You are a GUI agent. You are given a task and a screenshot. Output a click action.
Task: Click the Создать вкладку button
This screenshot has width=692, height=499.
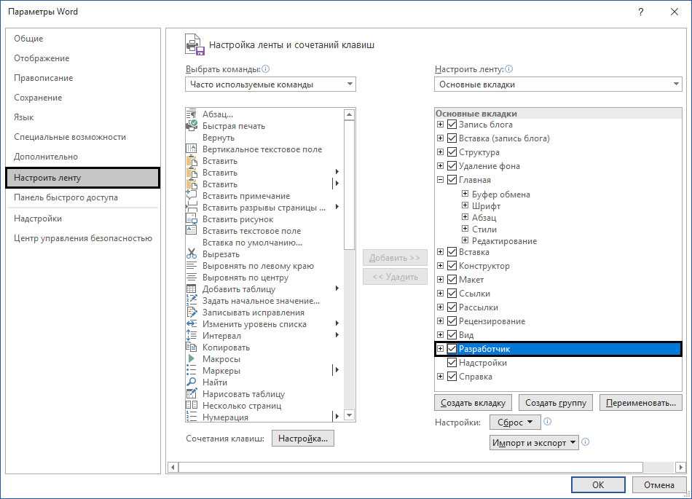tap(473, 403)
